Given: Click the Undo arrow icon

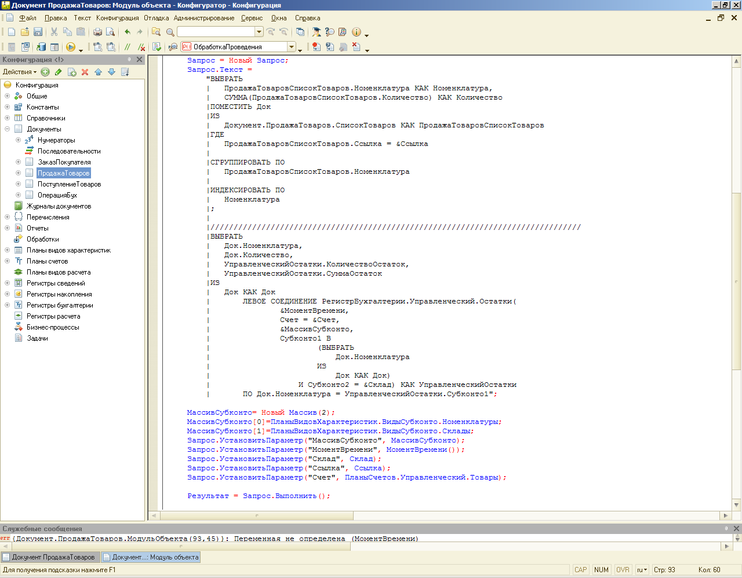Looking at the screenshot, I should (128, 32).
